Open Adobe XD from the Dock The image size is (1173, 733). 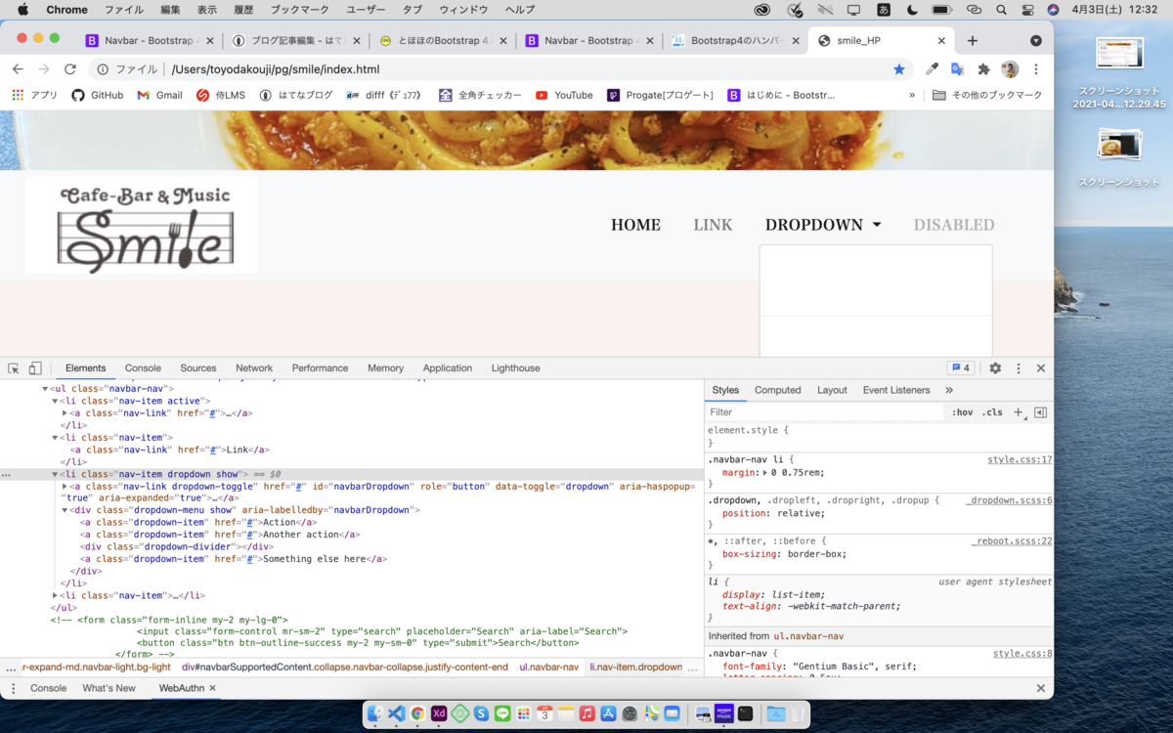(x=439, y=714)
